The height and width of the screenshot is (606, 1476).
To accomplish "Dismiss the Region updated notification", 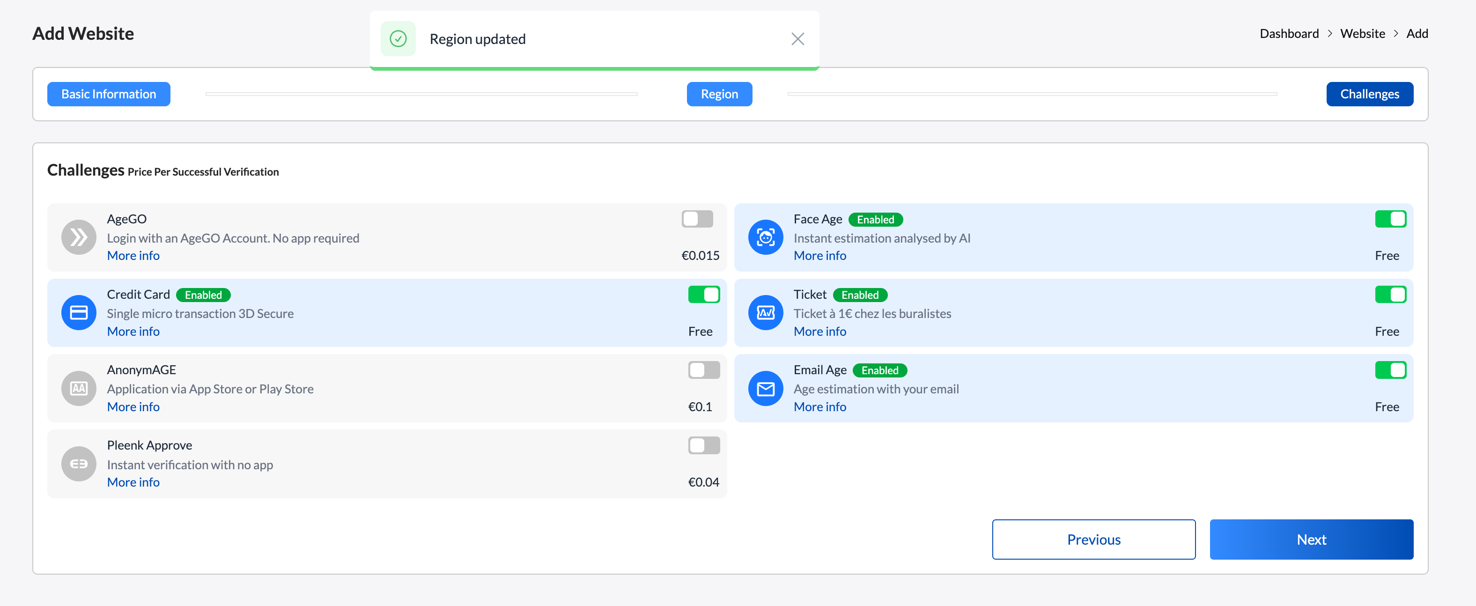I will click(797, 39).
